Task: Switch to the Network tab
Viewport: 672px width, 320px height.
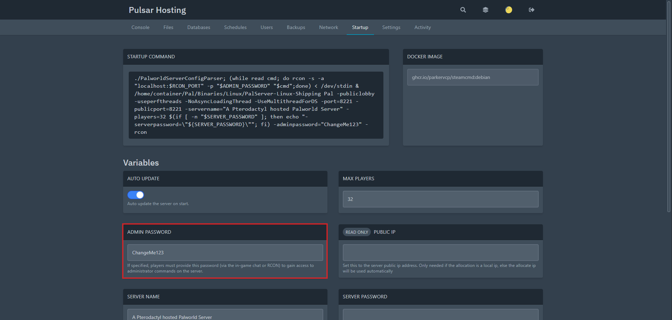Action: [x=328, y=27]
